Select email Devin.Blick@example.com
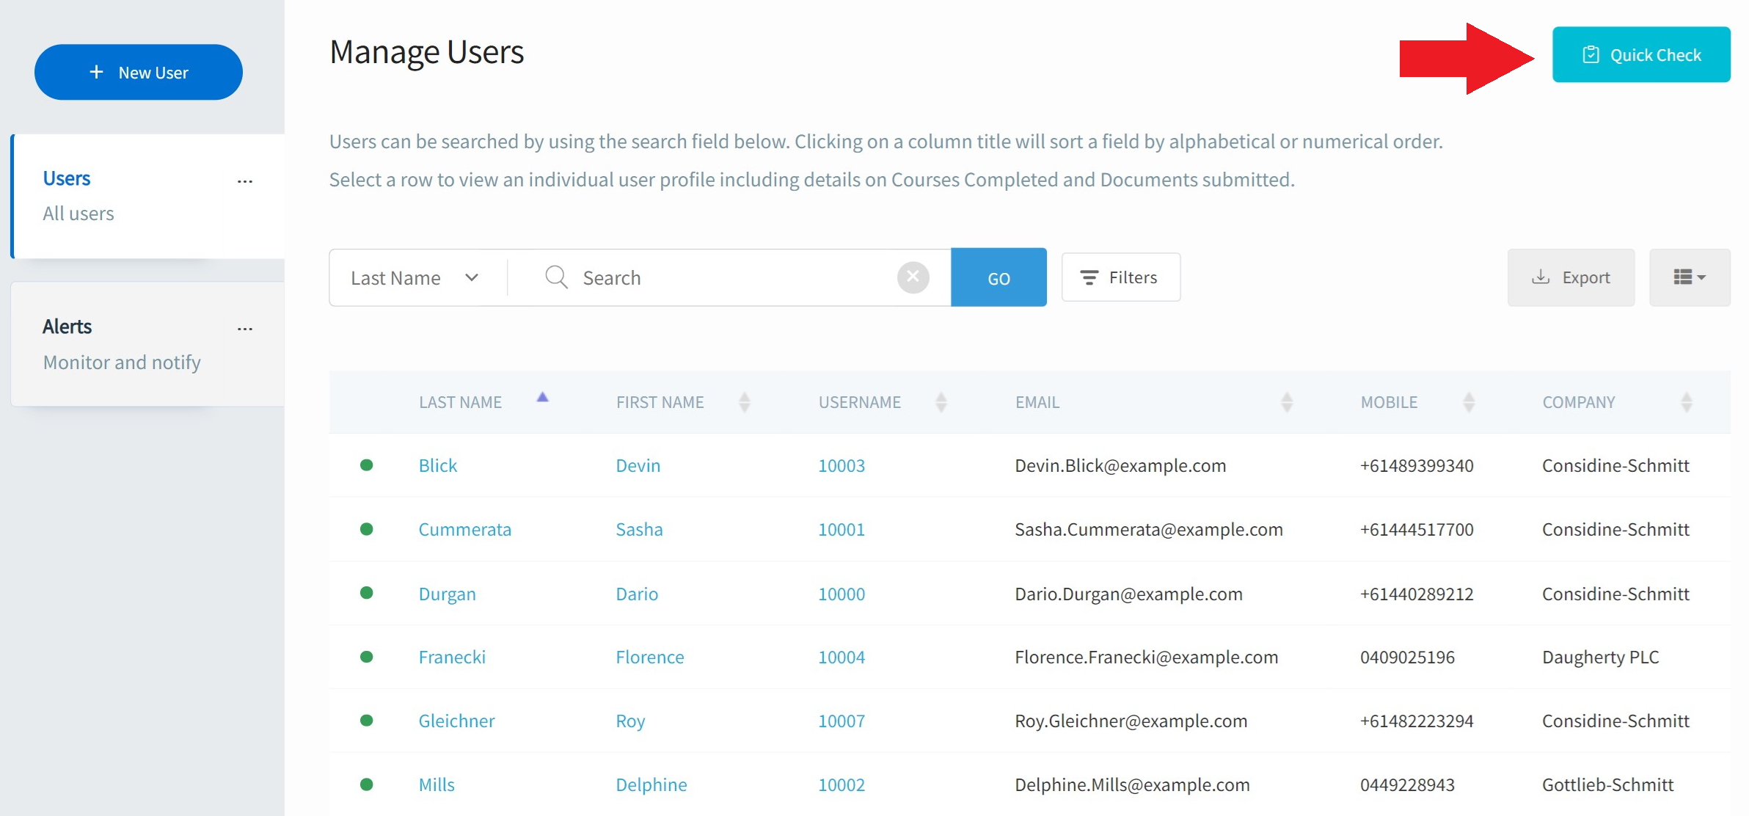 tap(1120, 466)
